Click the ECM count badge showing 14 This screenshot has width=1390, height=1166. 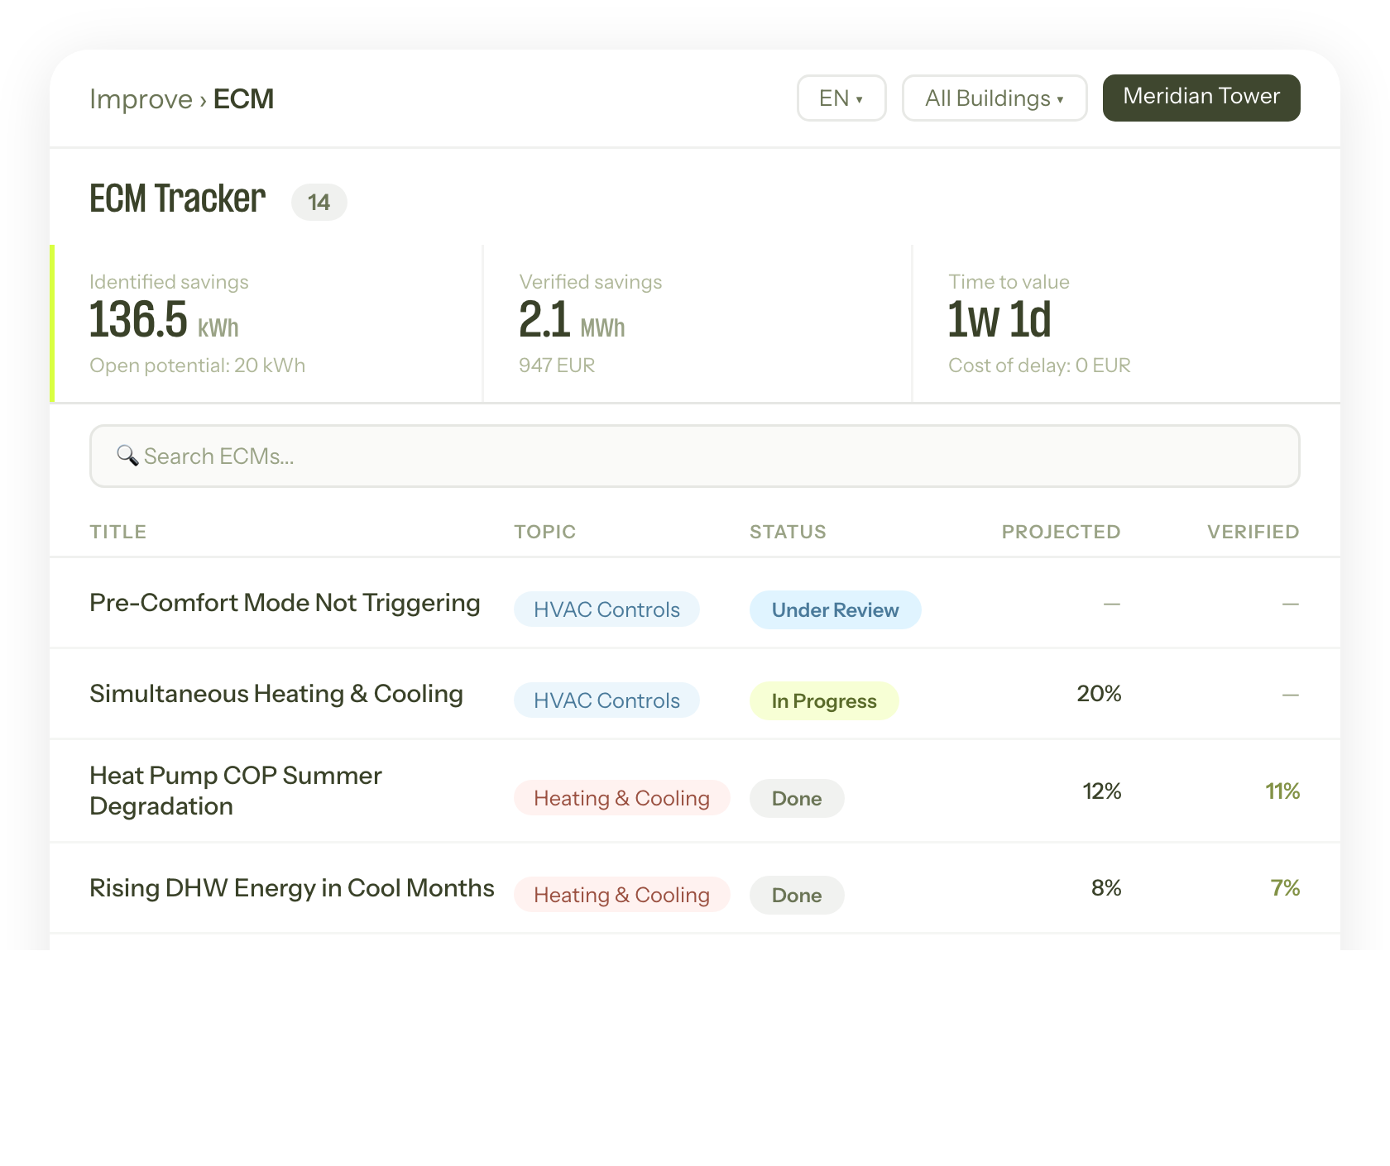click(x=319, y=202)
